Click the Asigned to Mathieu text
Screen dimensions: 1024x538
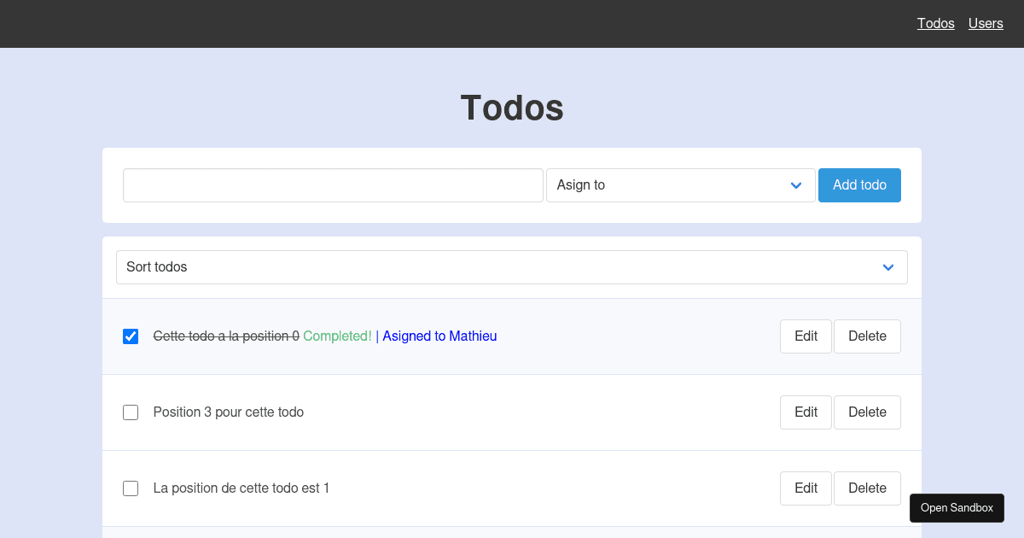coord(439,336)
